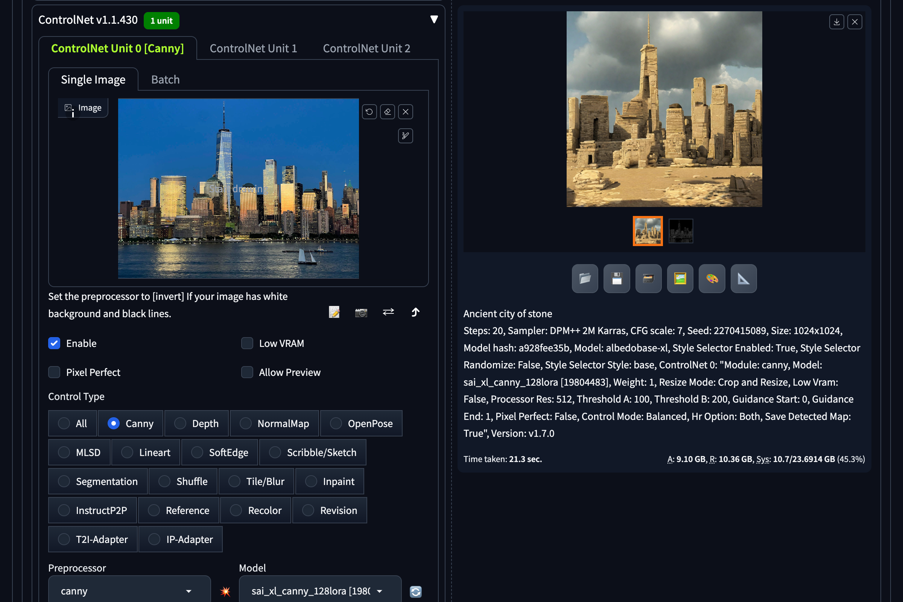Click the explosion run preprocessor icon

click(225, 591)
